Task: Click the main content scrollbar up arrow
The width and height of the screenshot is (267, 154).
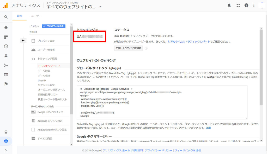Action: (261, 29)
